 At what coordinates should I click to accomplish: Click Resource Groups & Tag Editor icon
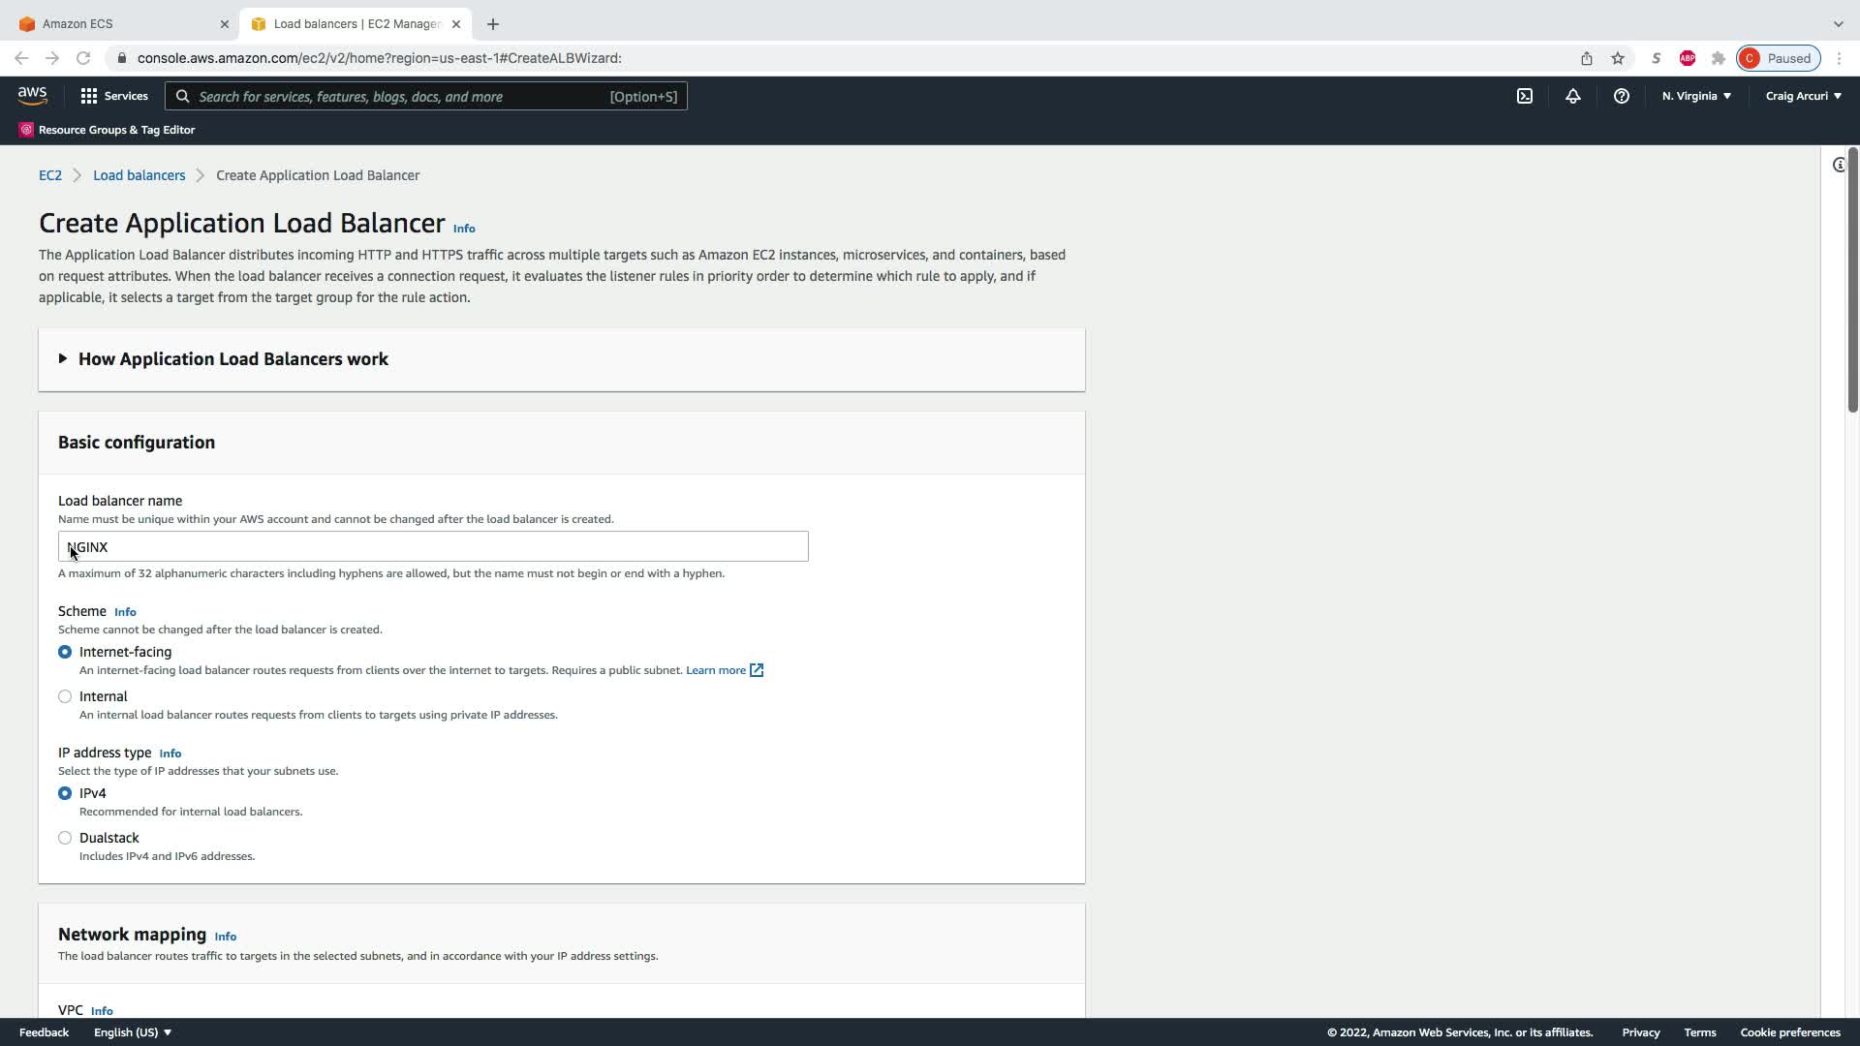click(26, 130)
